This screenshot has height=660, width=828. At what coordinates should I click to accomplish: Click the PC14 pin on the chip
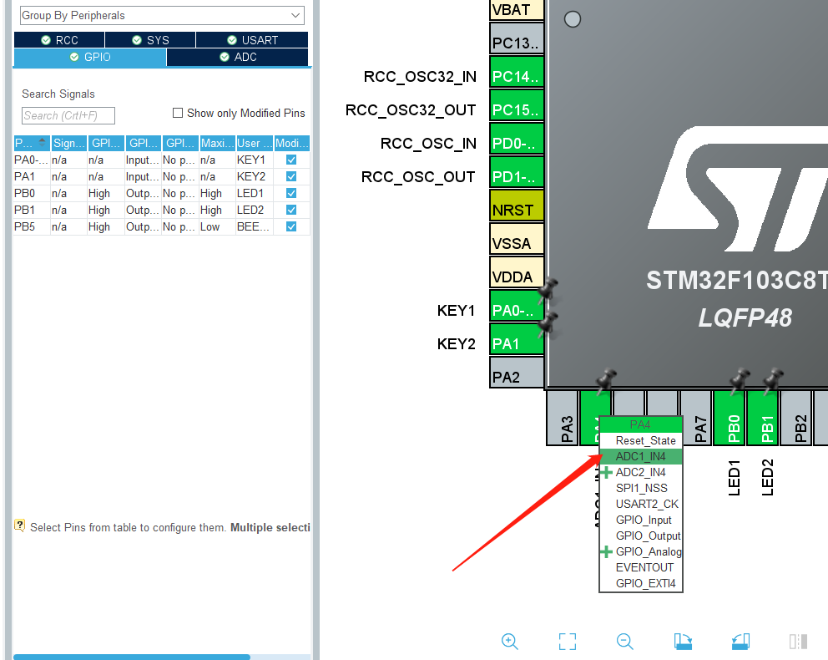517,71
